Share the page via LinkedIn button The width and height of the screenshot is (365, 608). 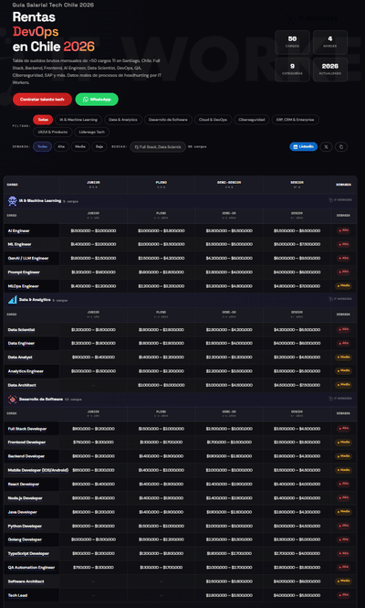click(304, 146)
